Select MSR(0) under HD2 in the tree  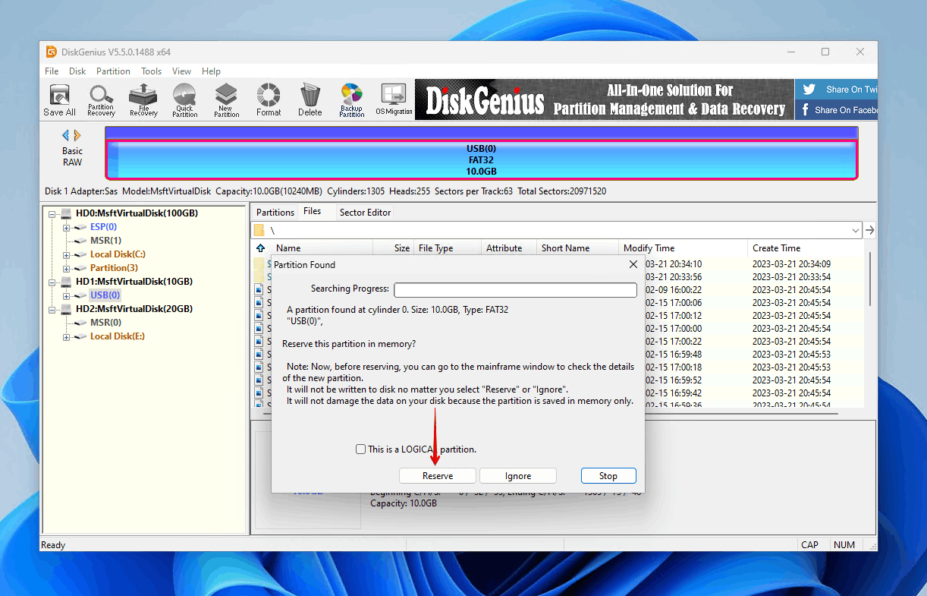coord(105,323)
